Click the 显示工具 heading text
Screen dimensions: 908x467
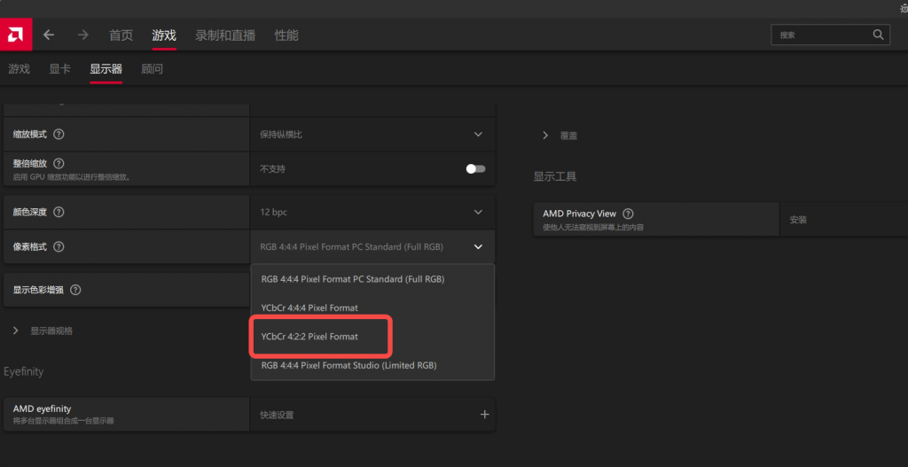click(x=555, y=176)
